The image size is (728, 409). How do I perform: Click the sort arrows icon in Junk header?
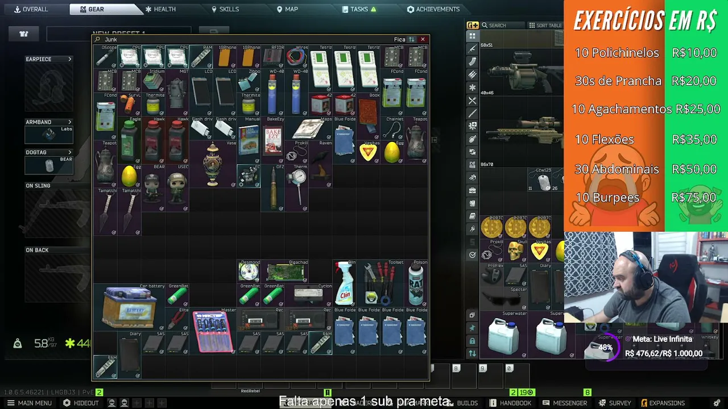(411, 39)
